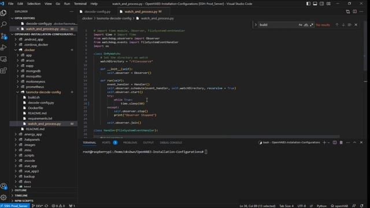Open the Run and Debug view

tap(3, 47)
